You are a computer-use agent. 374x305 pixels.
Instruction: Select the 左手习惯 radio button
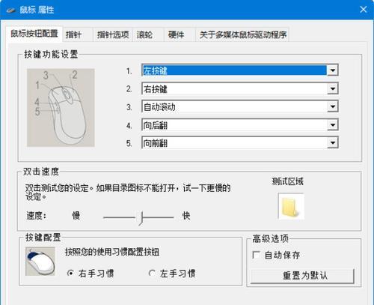[x=152, y=273]
